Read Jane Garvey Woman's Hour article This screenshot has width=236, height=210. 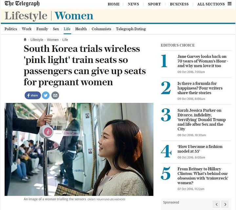click(203, 61)
